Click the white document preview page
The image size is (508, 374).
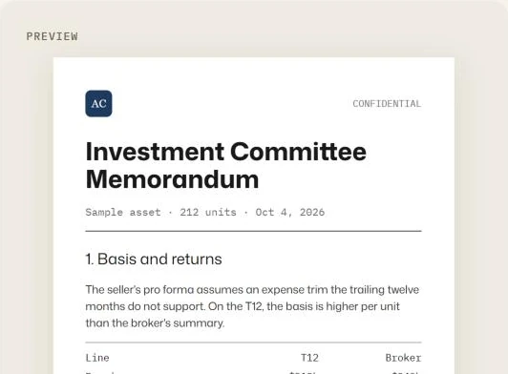(x=254, y=216)
